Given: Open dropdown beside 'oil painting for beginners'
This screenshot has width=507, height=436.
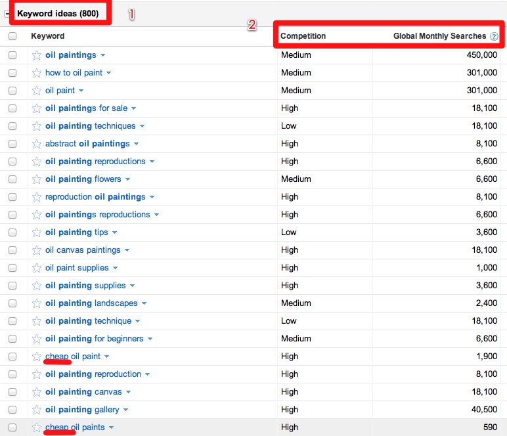Looking at the screenshot, I should point(150,339).
